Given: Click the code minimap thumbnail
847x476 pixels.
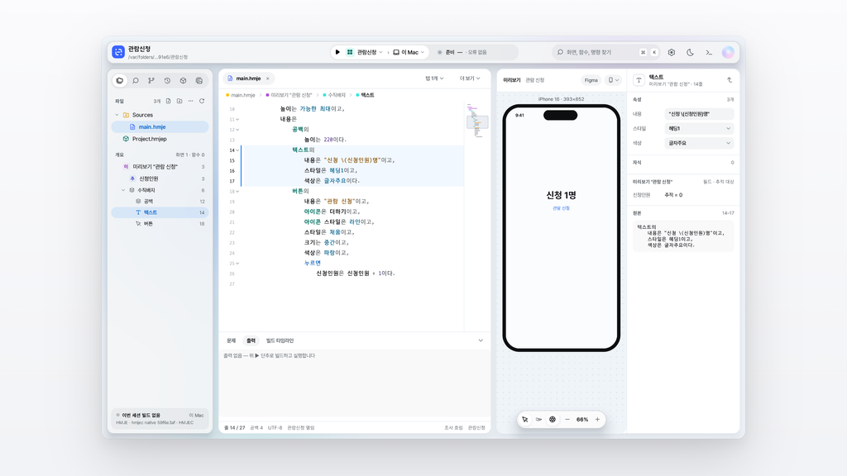Looking at the screenshot, I should (x=477, y=122).
